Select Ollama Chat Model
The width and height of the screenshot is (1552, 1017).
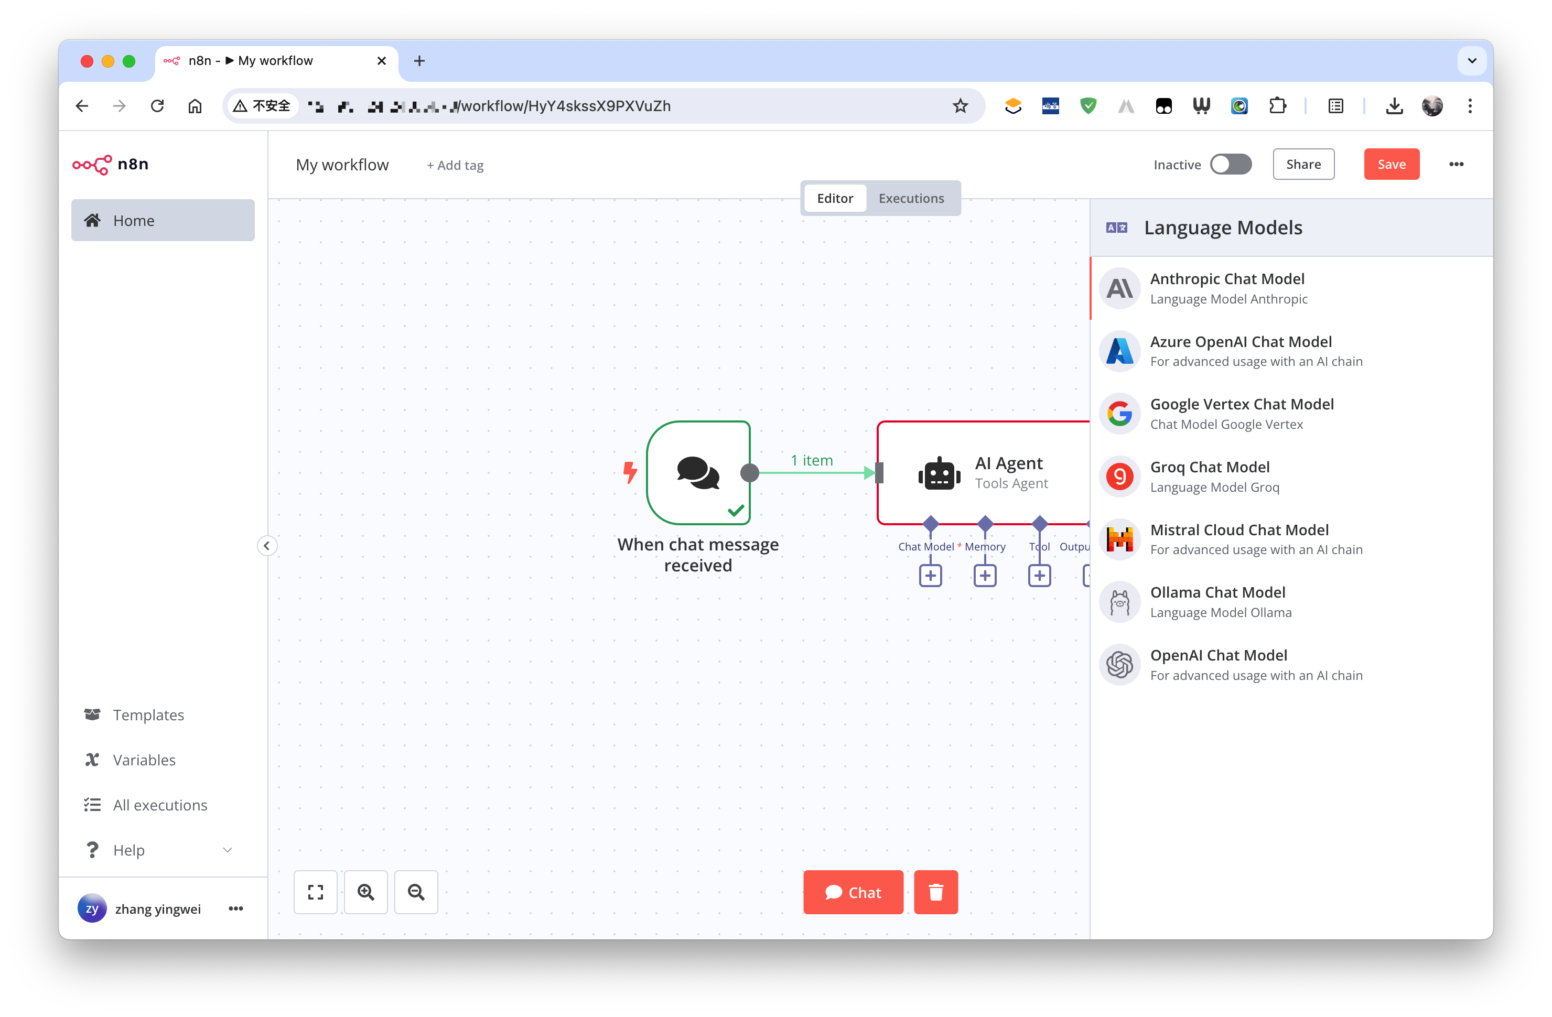(x=1291, y=602)
